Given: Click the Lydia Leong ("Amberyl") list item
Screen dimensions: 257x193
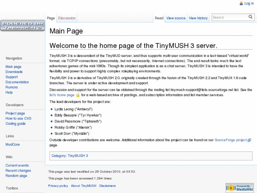Looking at the screenshot, I should tap(74, 109).
